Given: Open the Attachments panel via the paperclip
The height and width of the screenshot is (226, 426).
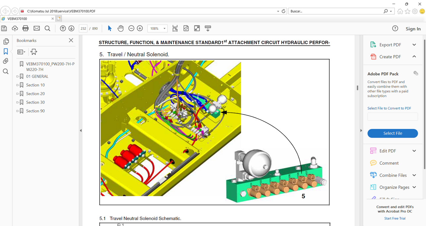Looking at the screenshot, I should tap(5, 61).
